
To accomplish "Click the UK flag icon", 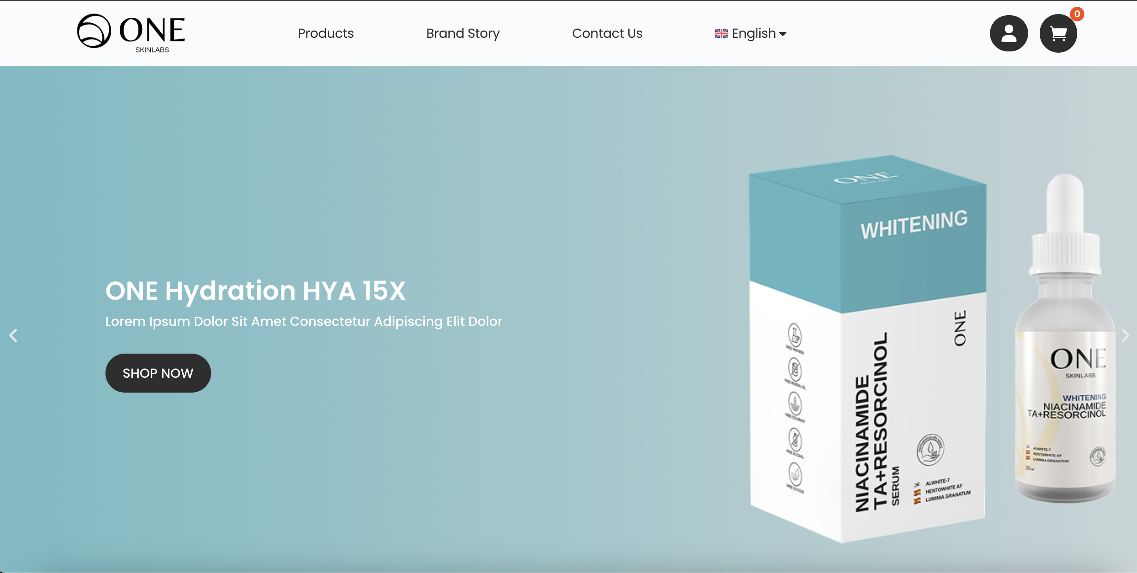I will click(x=721, y=33).
